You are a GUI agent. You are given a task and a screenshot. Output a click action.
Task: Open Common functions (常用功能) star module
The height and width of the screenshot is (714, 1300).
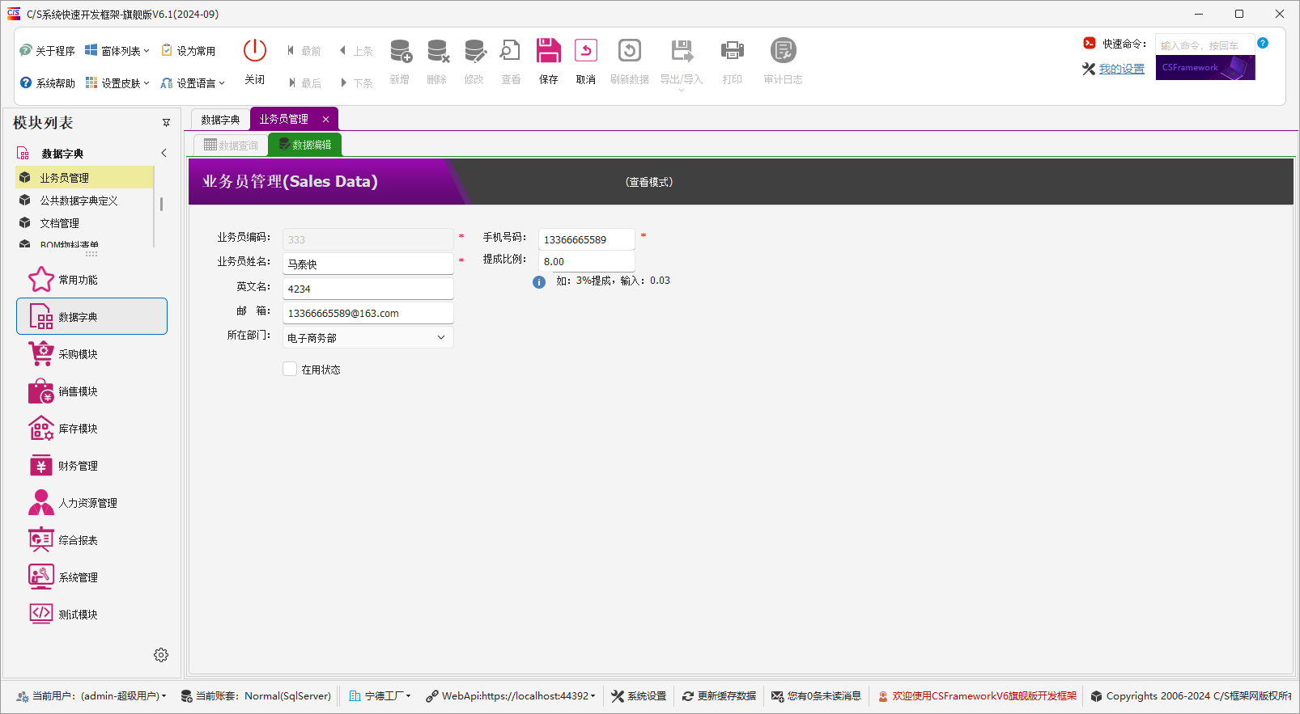pyautogui.click(x=91, y=280)
